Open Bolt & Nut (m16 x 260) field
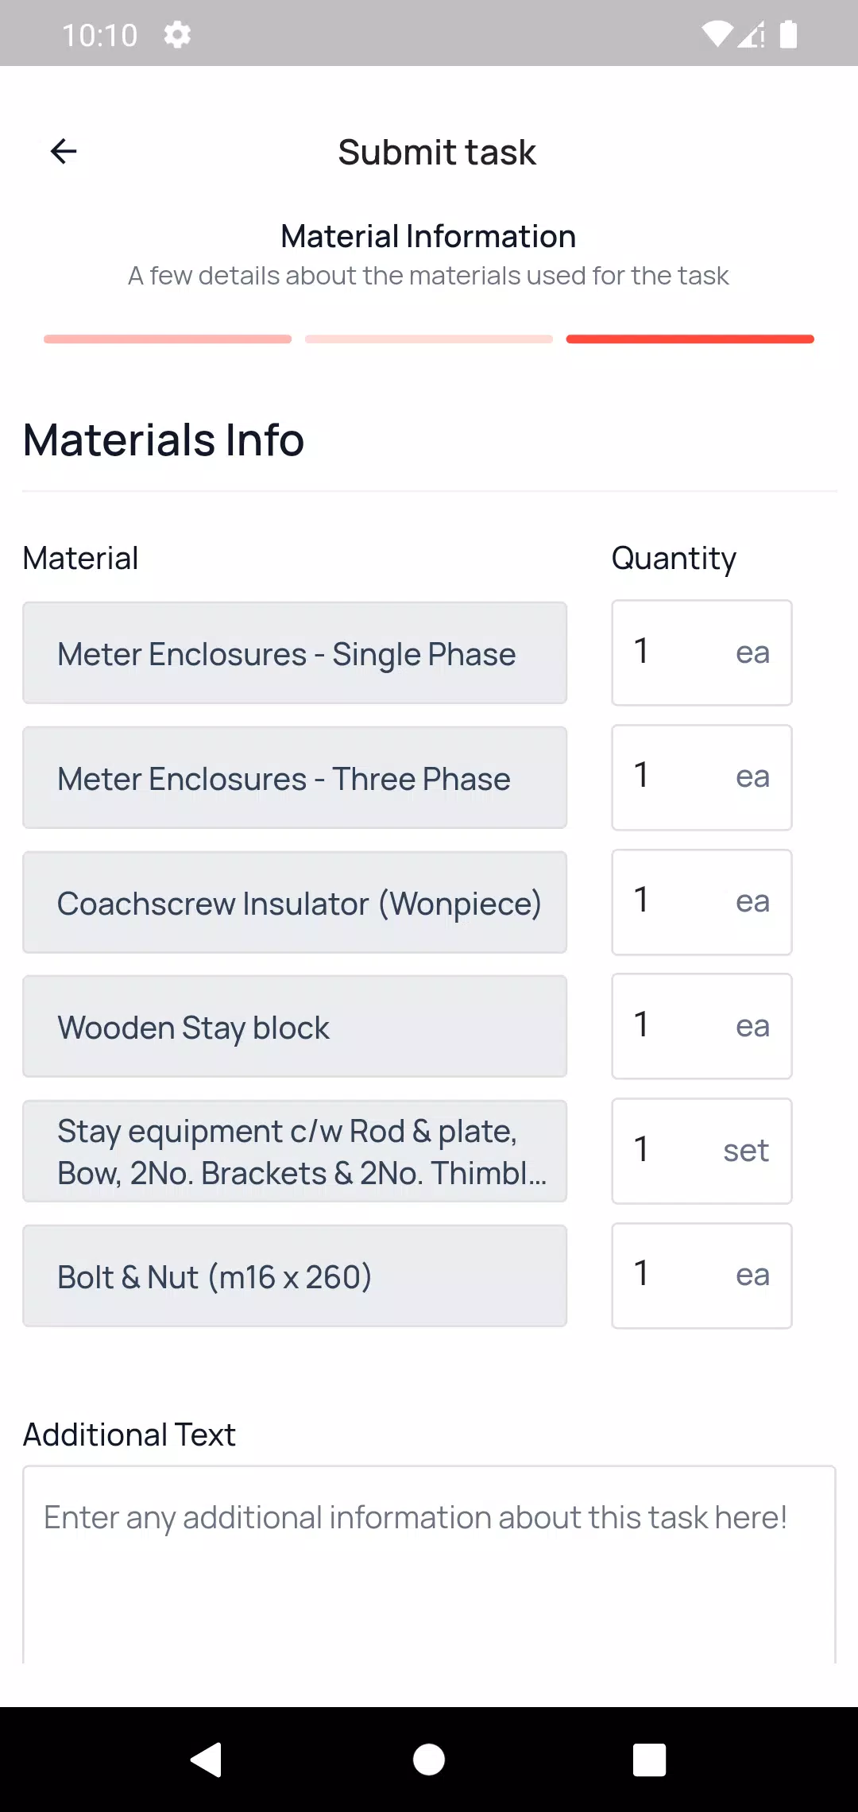858x1812 pixels. point(295,1276)
